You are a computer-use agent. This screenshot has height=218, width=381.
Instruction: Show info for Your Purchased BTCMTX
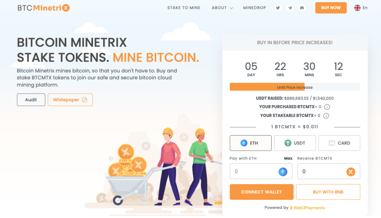tap(327, 107)
